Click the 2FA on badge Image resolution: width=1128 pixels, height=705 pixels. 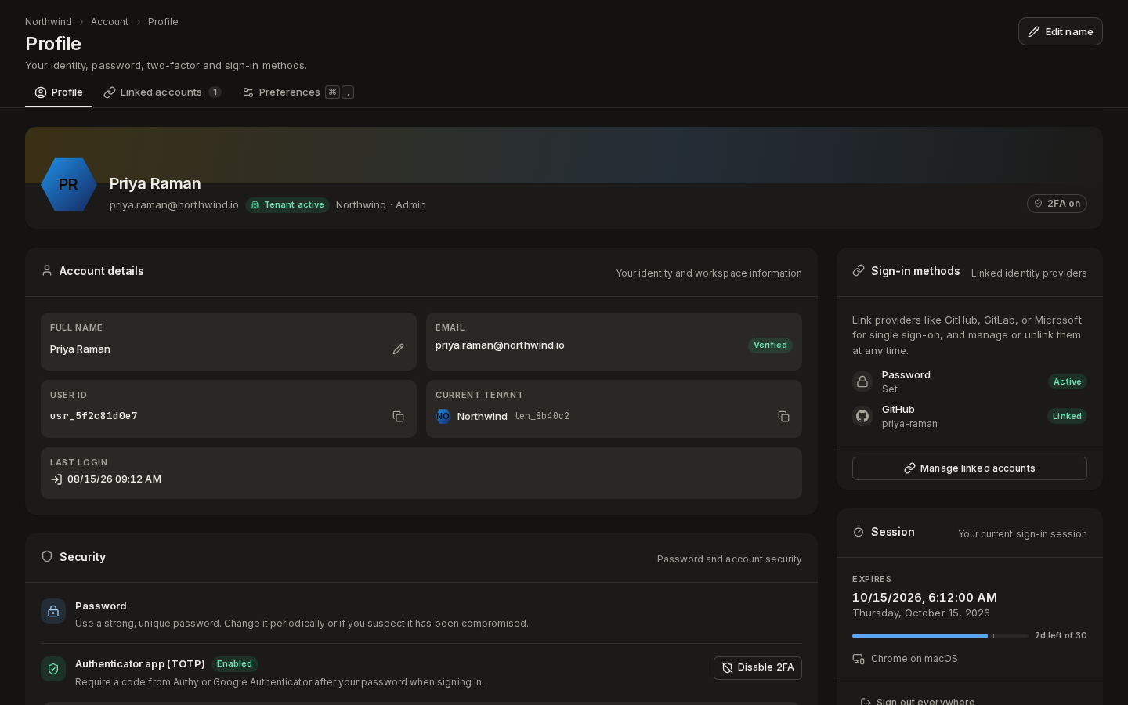(1057, 204)
